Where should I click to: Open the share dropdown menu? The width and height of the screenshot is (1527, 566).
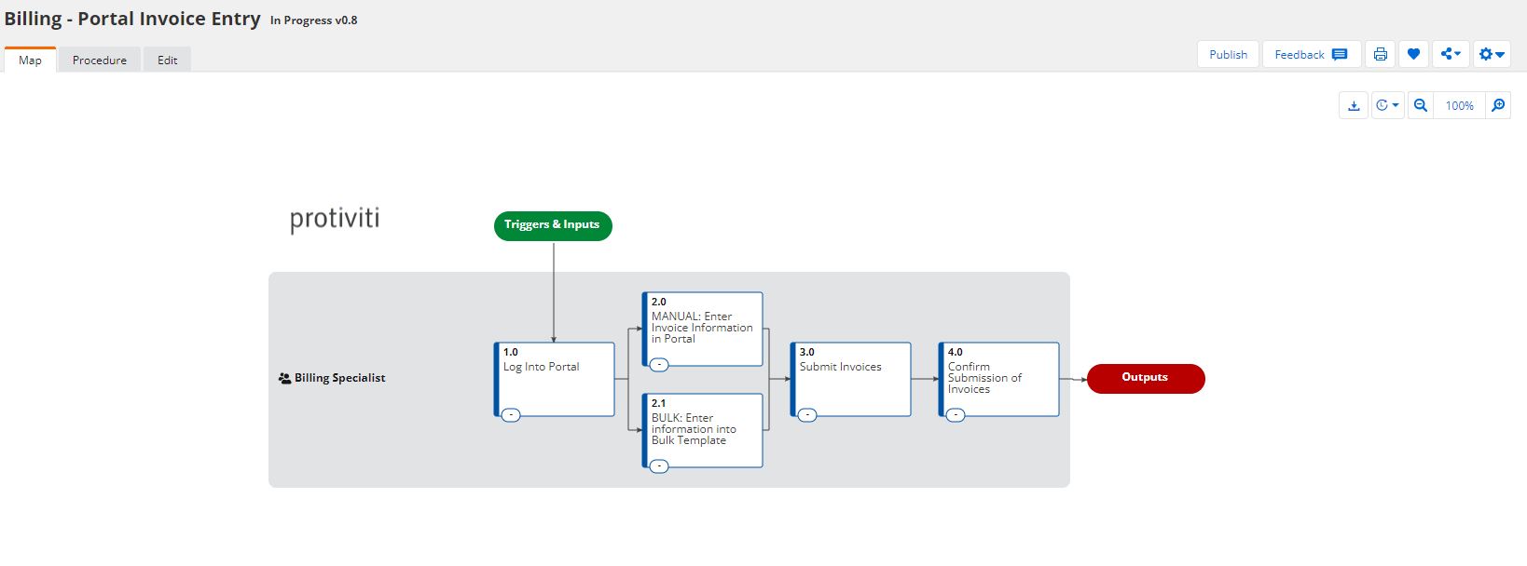(1451, 55)
